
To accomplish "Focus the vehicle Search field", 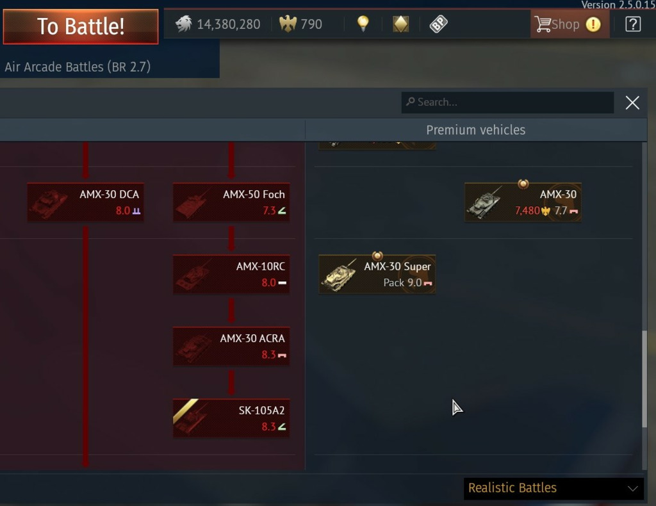I will point(507,102).
